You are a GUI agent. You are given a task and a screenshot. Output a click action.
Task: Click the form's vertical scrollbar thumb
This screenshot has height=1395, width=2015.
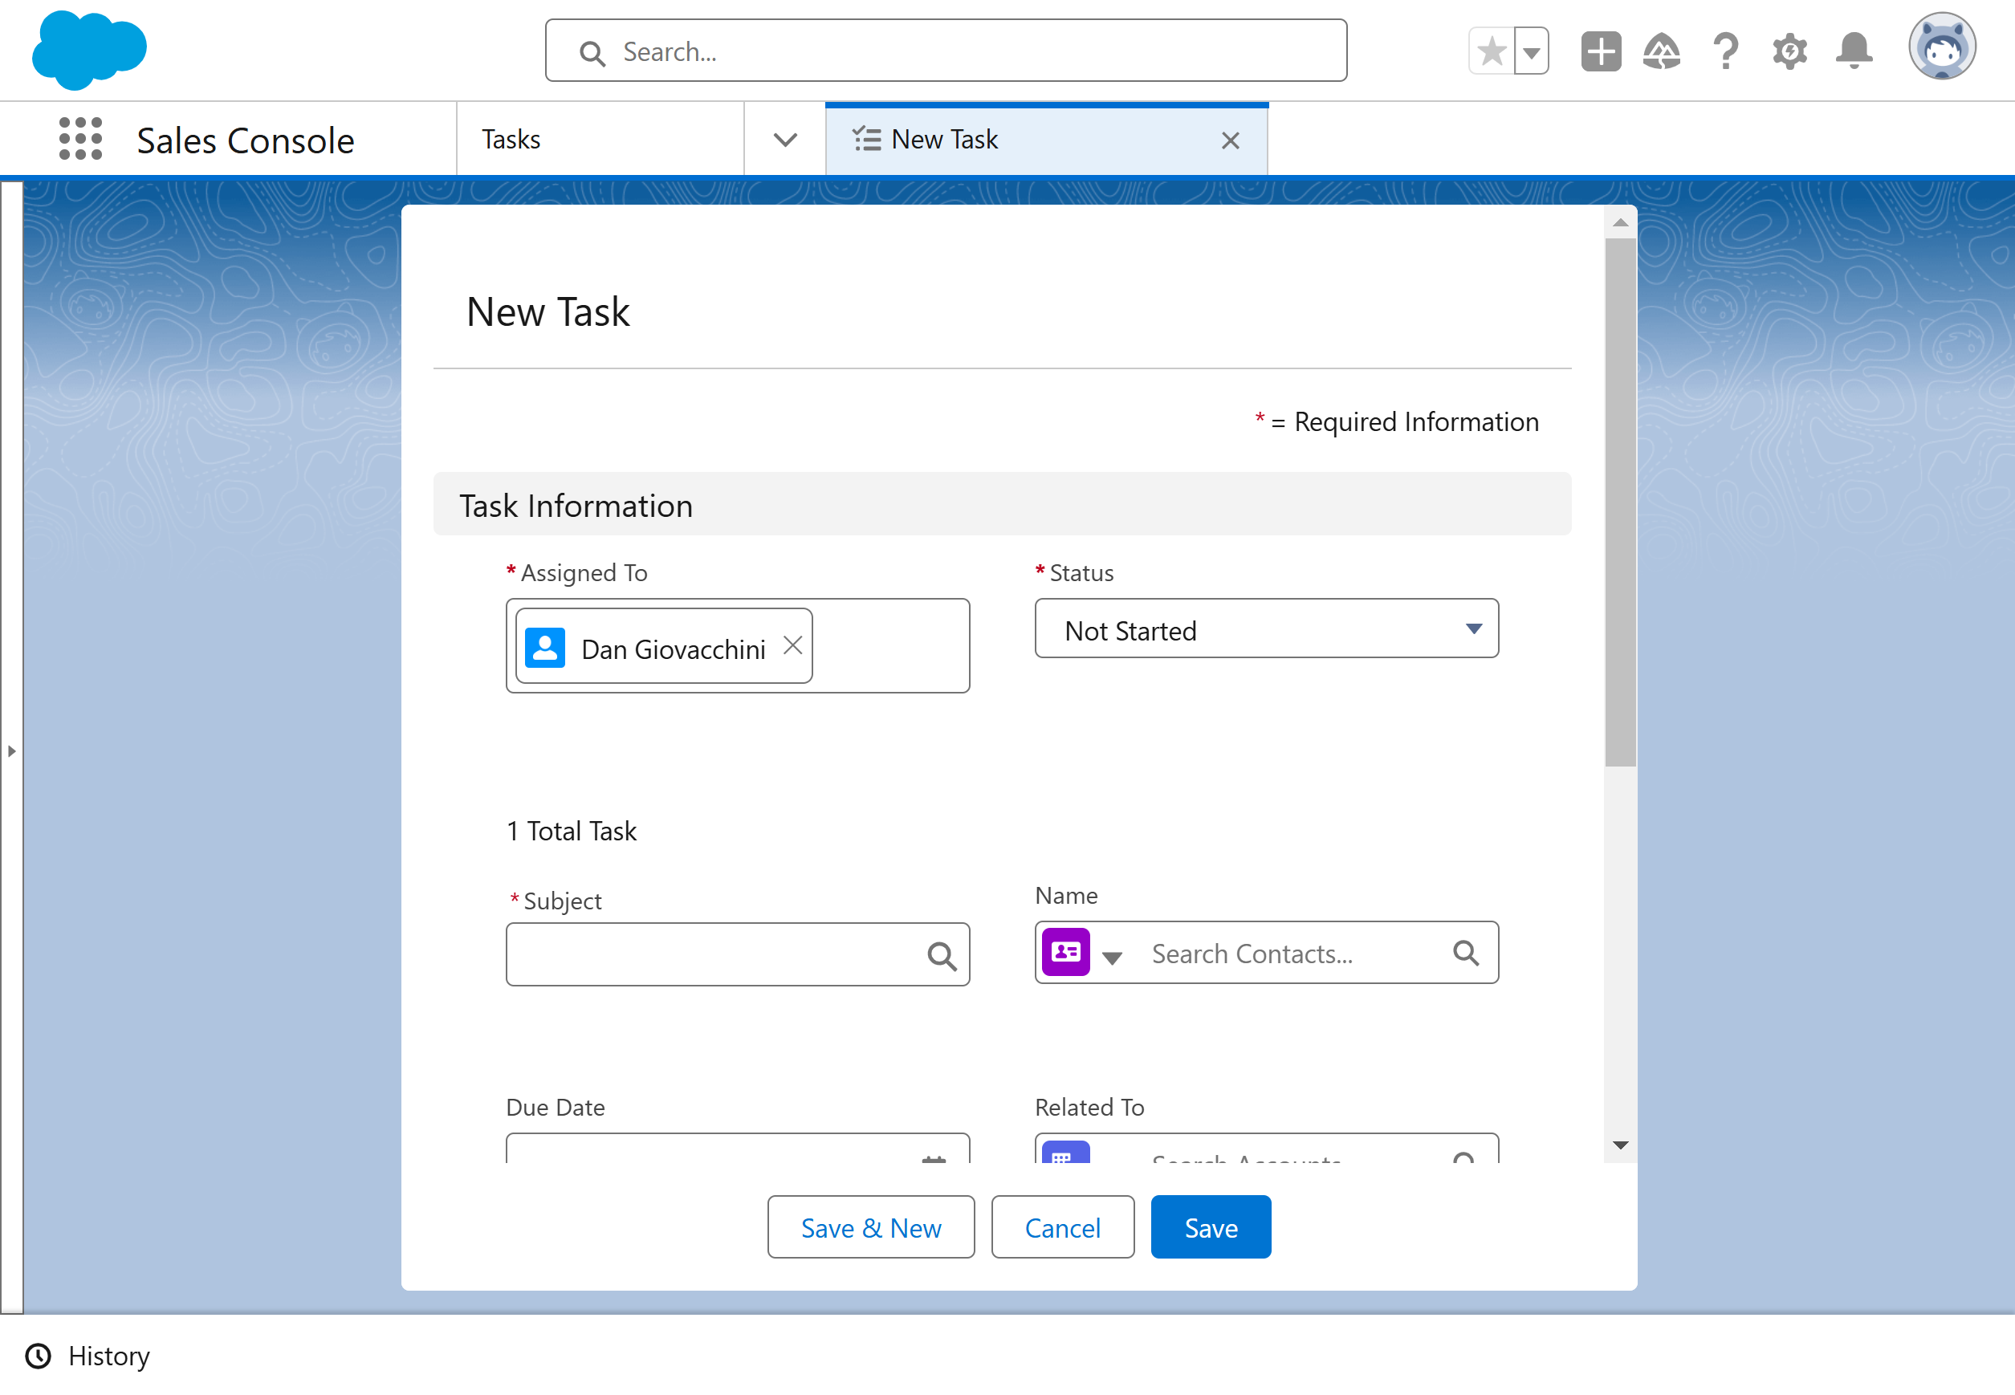[1620, 502]
